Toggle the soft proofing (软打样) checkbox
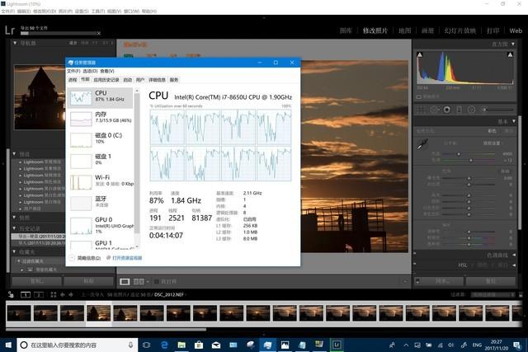528x352 pixels. click(154, 281)
